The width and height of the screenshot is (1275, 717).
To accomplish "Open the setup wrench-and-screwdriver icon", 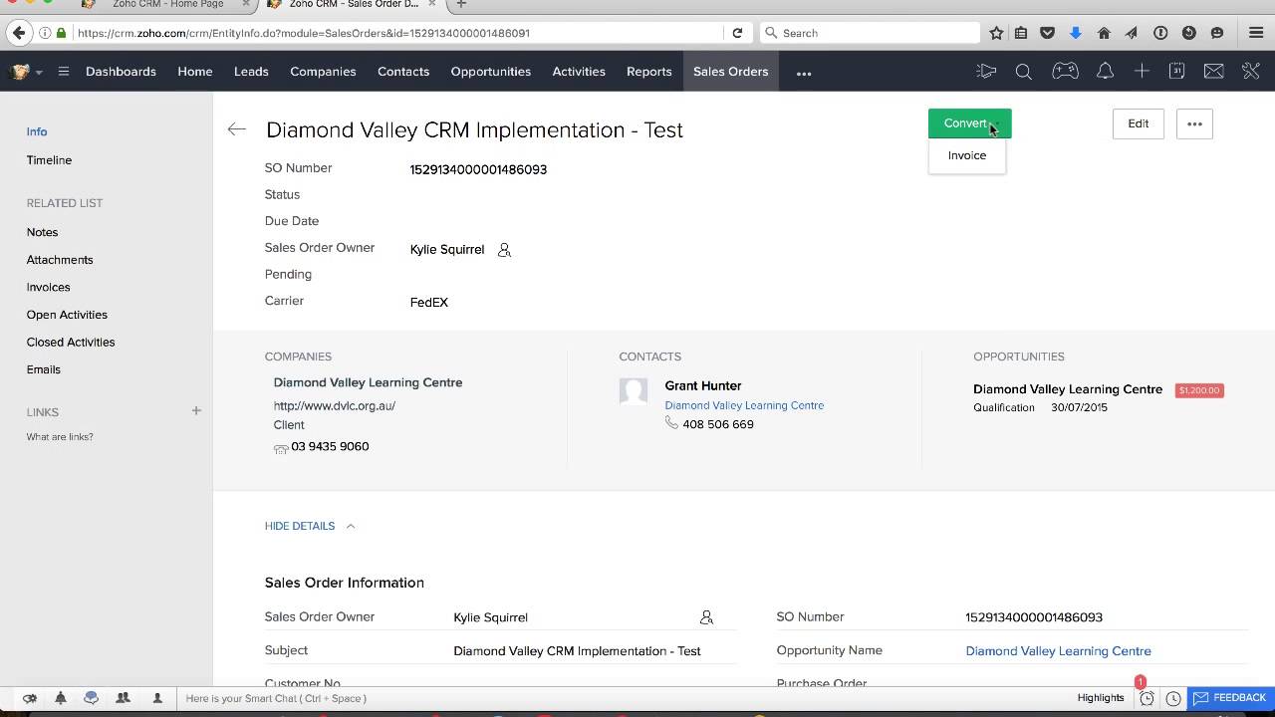I will click(x=1250, y=71).
